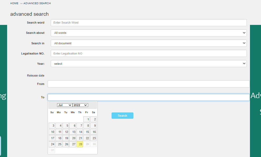Click the To release date field
The height and width of the screenshot is (157, 261).
pos(149,97)
